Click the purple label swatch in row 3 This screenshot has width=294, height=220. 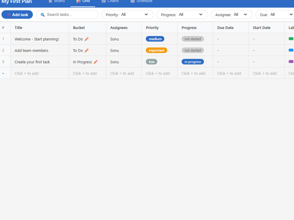pyautogui.click(x=291, y=62)
